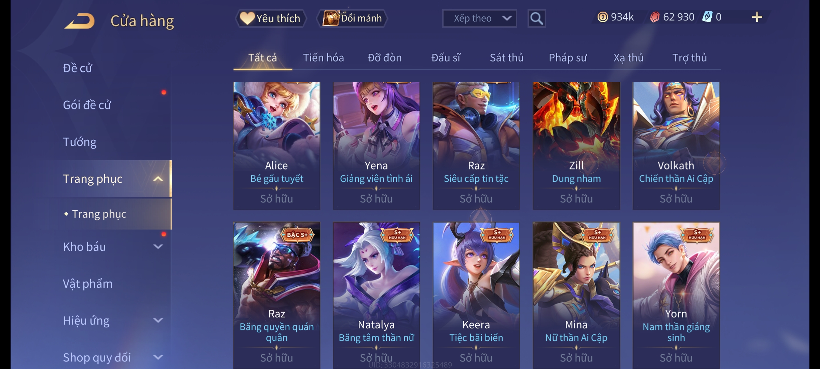This screenshot has width=820, height=369.
Task: Open Gói đề cử menu item
Action: 87,105
